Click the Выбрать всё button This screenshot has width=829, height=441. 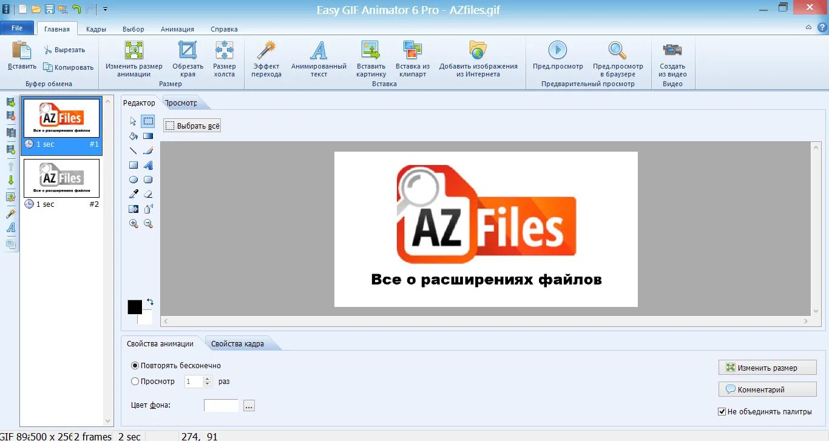click(x=192, y=126)
